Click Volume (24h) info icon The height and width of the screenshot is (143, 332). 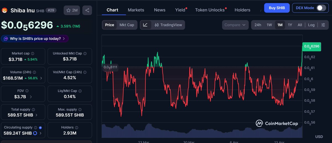(x=35, y=72)
